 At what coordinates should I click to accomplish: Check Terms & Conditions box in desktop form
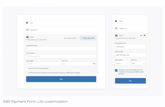pos(27,73)
